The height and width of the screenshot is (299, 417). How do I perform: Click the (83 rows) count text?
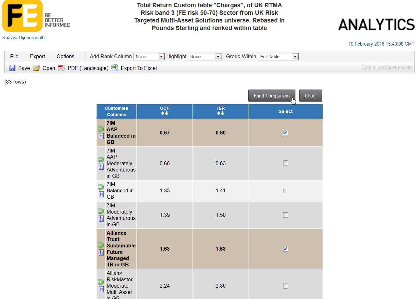pos(15,82)
